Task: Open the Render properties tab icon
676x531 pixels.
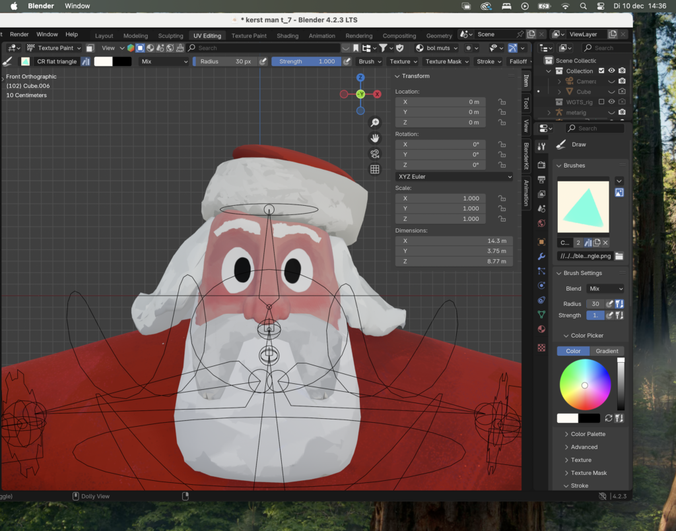Action: point(541,165)
